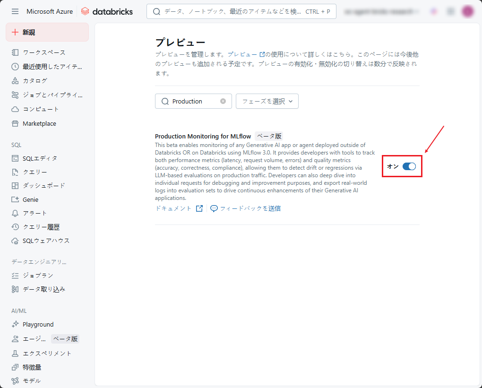The image size is (482, 388).
Task: Open モデル icon in sidebar
Action: 15,381
